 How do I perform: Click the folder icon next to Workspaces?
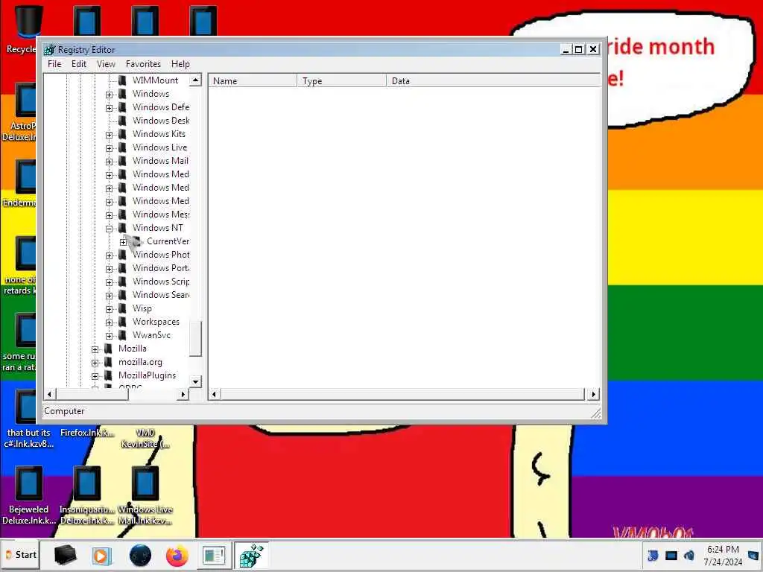pos(123,322)
